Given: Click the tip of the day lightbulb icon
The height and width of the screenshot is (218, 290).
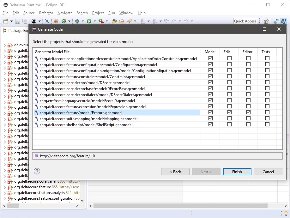Looking at the screenshot, I should pos(286,214).
